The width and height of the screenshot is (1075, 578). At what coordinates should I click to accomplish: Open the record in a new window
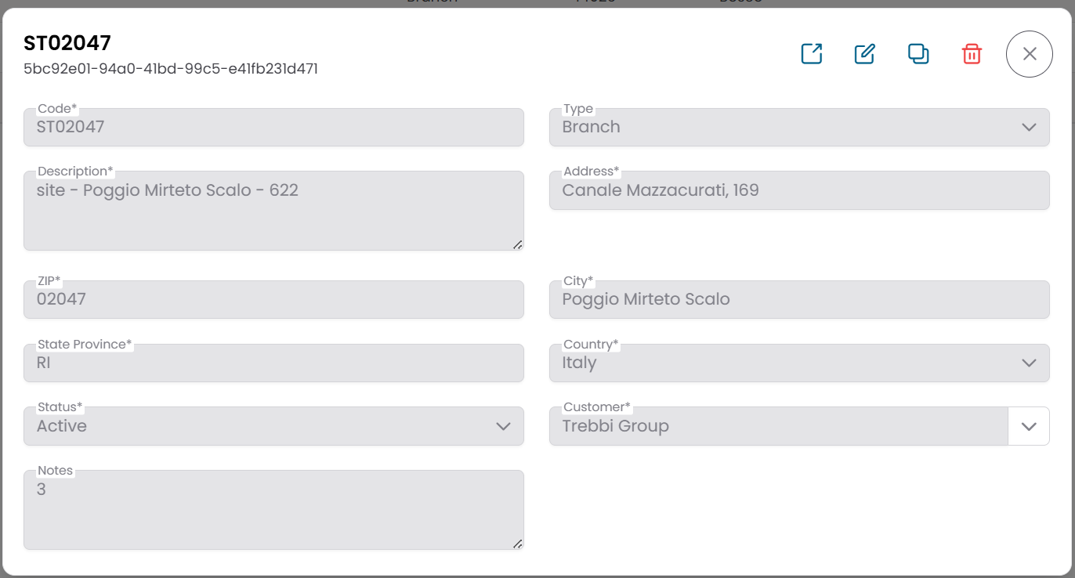812,54
